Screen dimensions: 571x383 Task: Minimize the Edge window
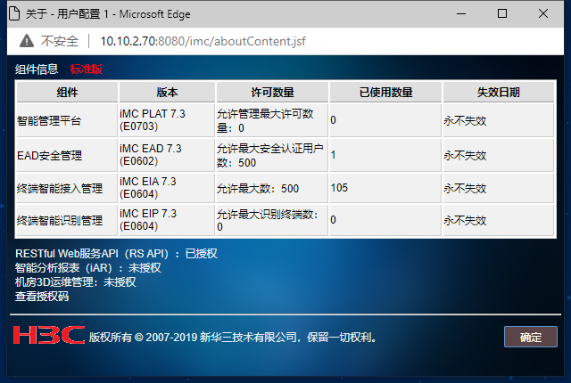tap(461, 14)
